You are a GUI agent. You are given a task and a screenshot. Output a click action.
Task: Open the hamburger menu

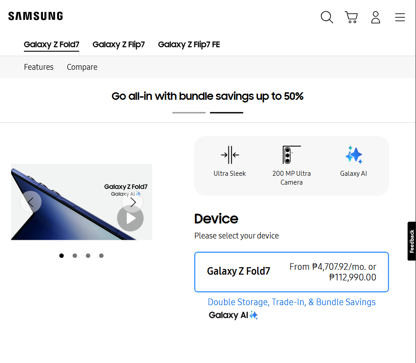[400, 17]
